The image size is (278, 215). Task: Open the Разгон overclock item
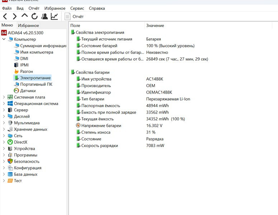(x=26, y=71)
